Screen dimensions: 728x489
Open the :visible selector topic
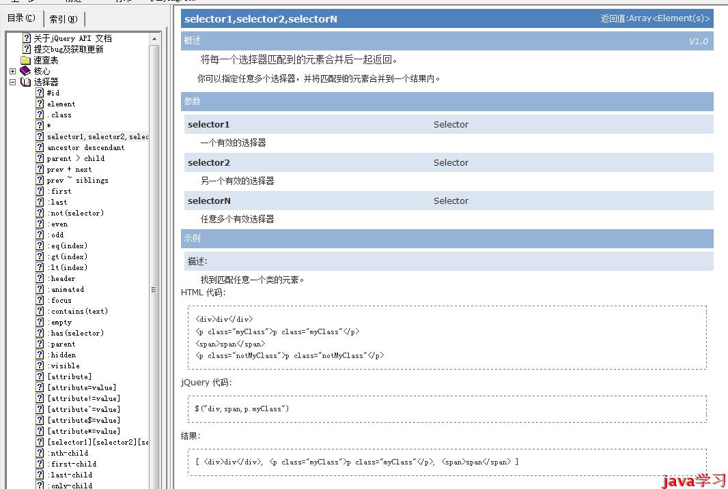[63, 366]
